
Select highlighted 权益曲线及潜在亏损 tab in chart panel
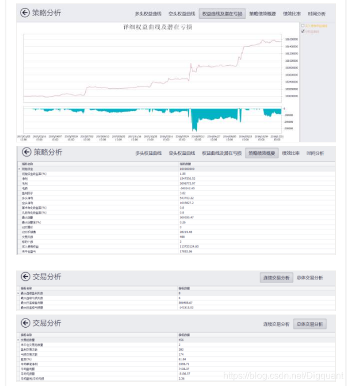[x=222, y=14]
